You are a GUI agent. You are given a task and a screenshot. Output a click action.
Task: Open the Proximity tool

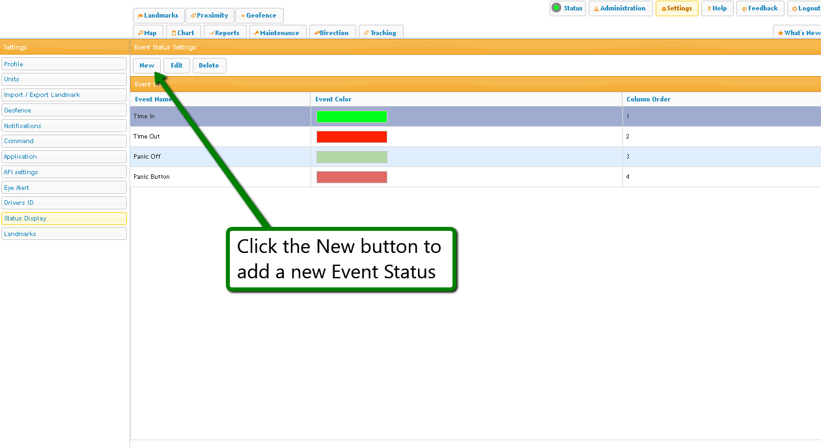(x=210, y=16)
